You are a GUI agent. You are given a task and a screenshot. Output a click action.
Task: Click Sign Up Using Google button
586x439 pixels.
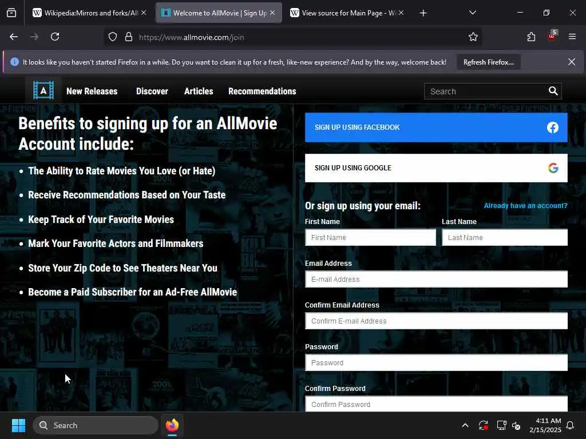click(436, 168)
